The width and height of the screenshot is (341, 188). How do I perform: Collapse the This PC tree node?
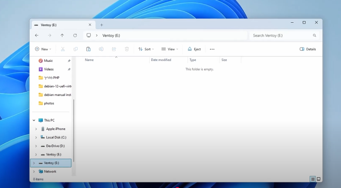tap(34, 120)
